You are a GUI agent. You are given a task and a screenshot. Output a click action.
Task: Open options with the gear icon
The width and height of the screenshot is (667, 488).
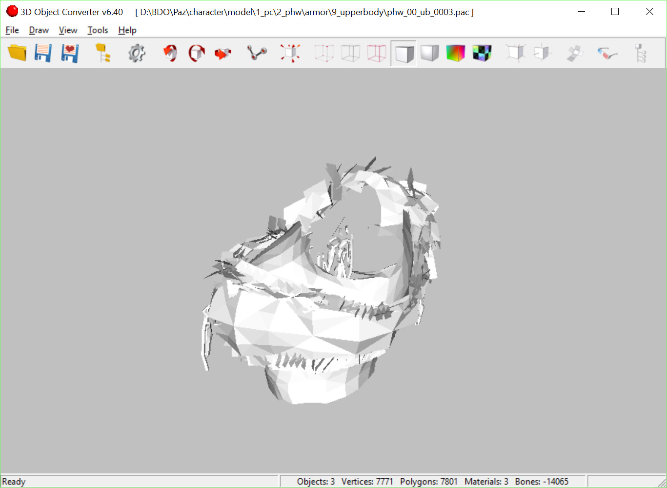click(137, 53)
